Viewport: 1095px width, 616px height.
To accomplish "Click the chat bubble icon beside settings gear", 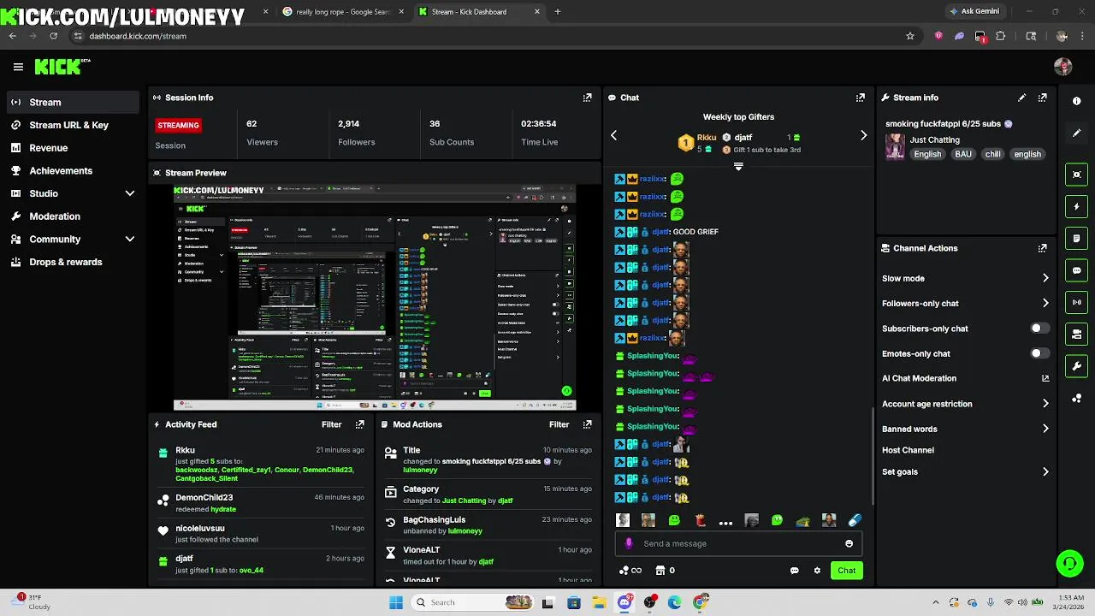I will [x=794, y=571].
